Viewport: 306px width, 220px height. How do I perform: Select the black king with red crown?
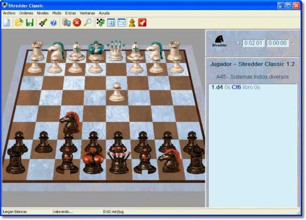point(93,161)
